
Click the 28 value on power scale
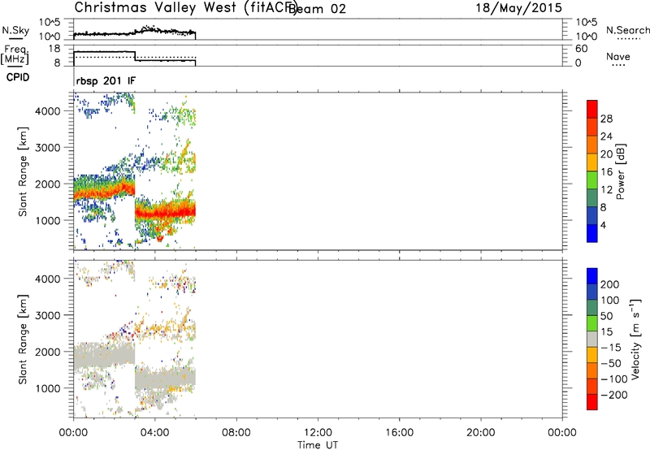pos(606,119)
